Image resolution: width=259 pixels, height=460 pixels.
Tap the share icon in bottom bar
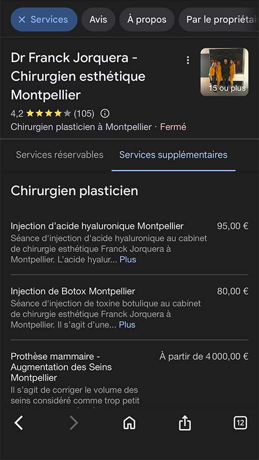pyautogui.click(x=185, y=423)
